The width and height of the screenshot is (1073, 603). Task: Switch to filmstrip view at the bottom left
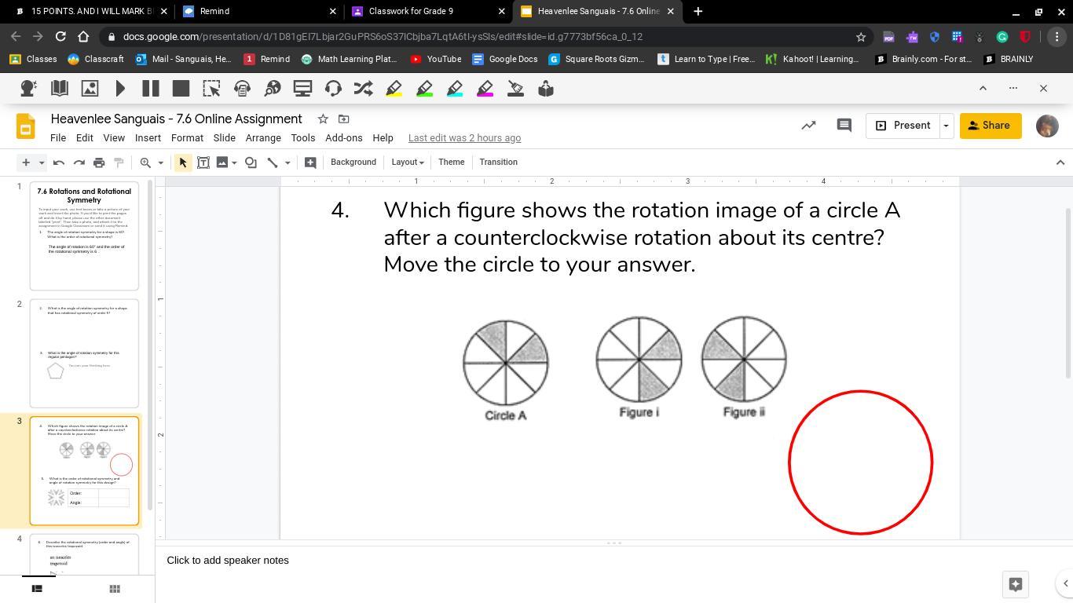[37, 589]
